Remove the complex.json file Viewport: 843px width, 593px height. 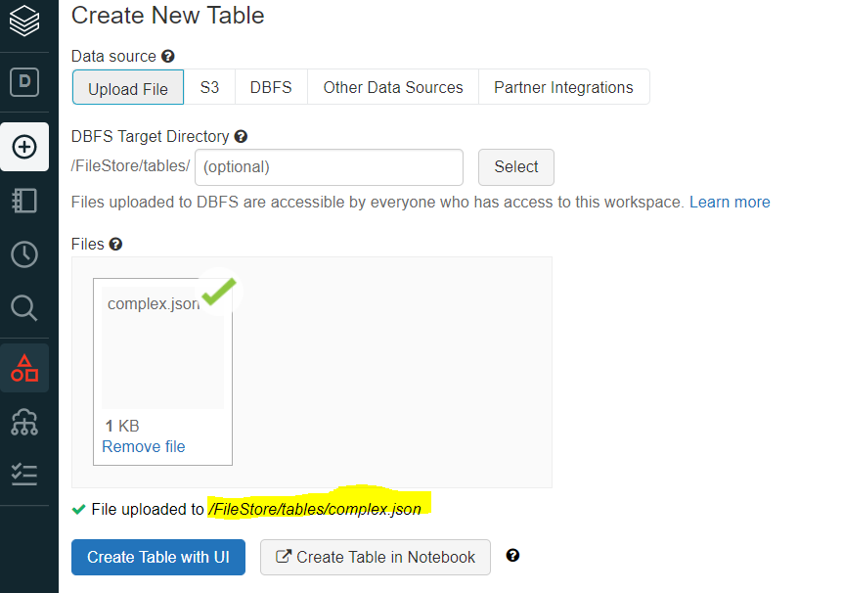pyautogui.click(x=143, y=446)
